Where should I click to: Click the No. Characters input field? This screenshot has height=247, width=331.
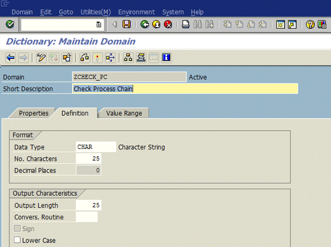click(x=88, y=159)
